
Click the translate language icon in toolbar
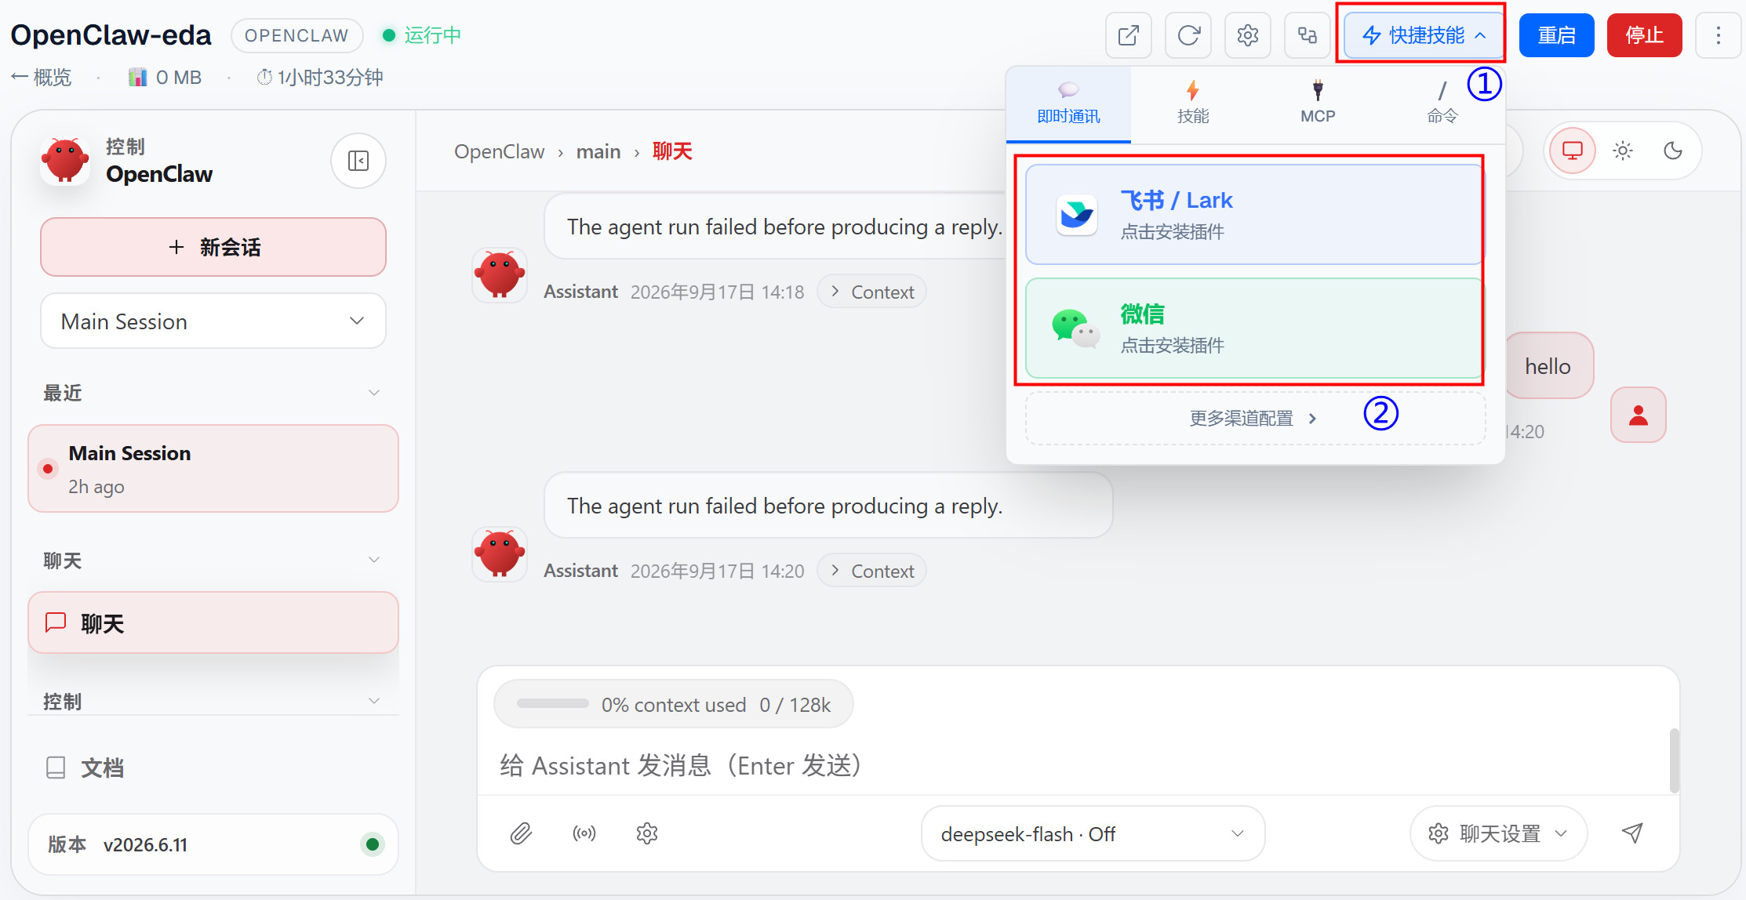tap(1307, 35)
